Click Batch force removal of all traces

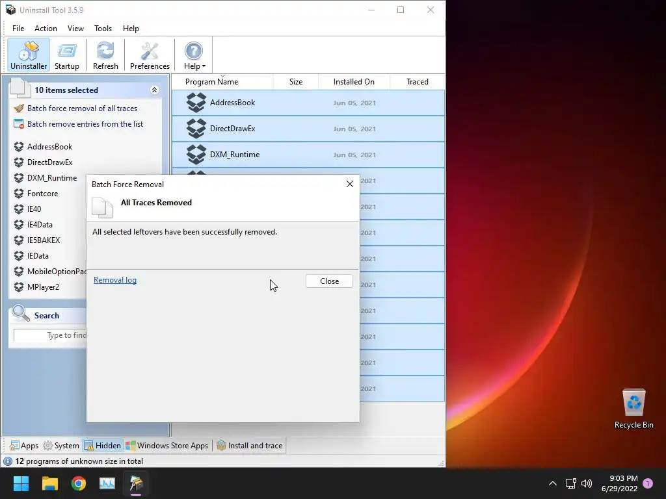[82, 109]
